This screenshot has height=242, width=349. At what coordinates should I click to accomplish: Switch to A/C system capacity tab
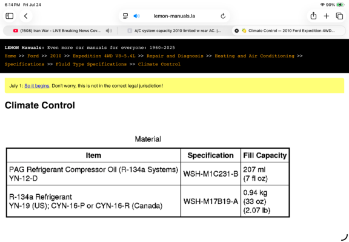point(174,31)
